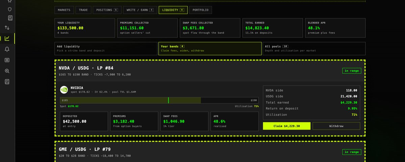The width and height of the screenshot is (405, 162).
Task: Click the Spot $178.62 label under bar
Action: [x=69, y=106]
